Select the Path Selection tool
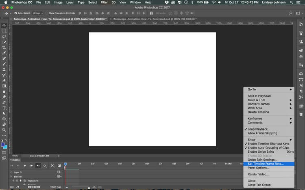Viewport: 305px width, 190px height. coord(4,113)
